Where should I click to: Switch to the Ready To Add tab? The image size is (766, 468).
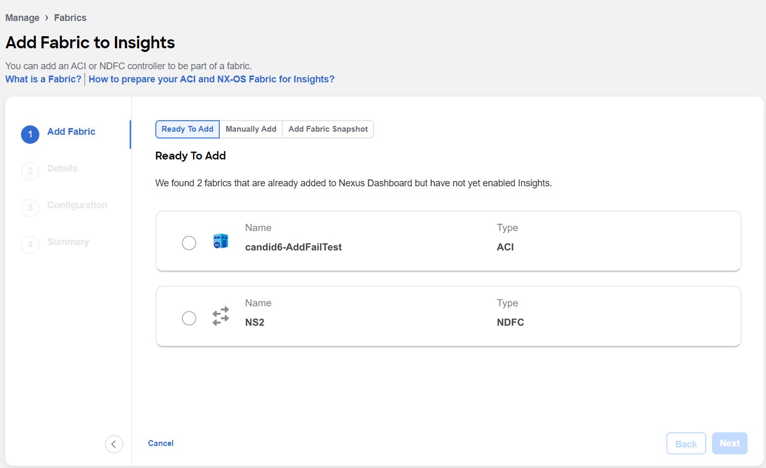tap(187, 129)
